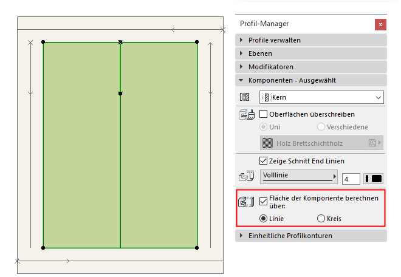
Task: Click the cut end line pen icon
Action: (246, 177)
